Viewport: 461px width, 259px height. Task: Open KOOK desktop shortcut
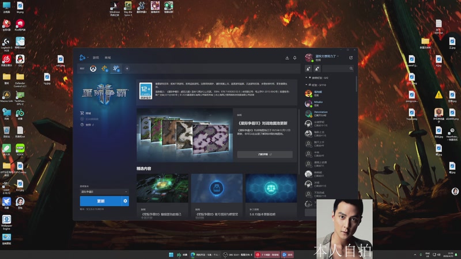20,150
